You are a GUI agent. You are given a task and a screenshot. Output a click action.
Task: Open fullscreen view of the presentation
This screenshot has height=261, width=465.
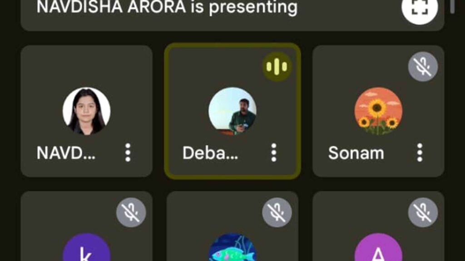420,7
